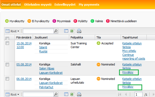Open the 05.08.2014 date link
155x97 pixels.
point(24,64)
